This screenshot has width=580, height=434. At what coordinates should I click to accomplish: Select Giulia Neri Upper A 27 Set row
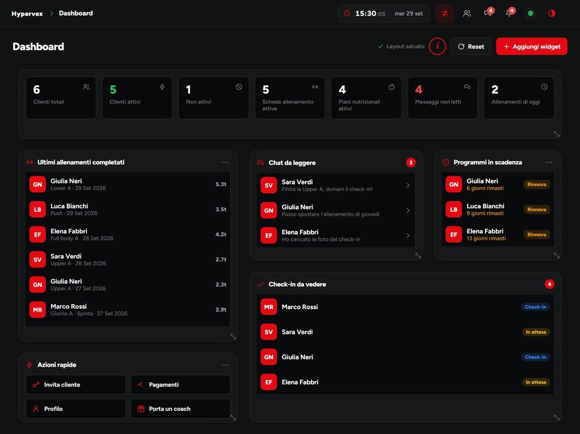pos(128,284)
